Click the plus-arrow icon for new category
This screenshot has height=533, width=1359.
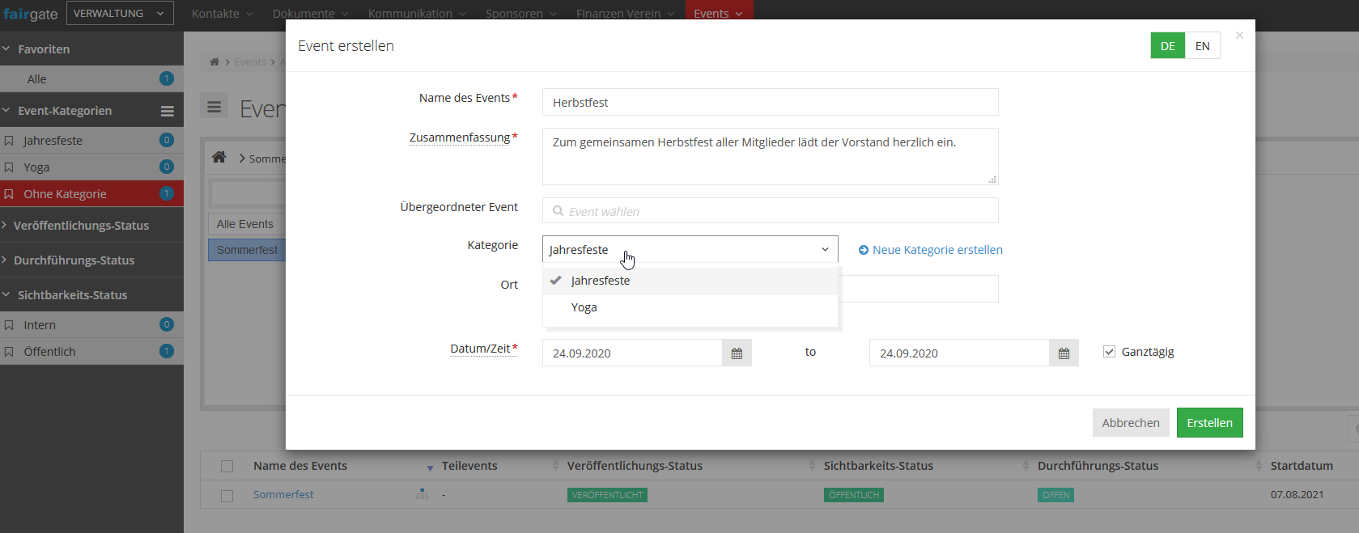coord(864,250)
